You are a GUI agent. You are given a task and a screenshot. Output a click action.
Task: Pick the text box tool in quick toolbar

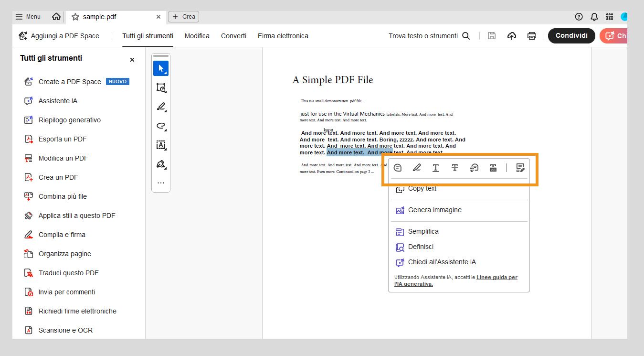click(x=161, y=145)
